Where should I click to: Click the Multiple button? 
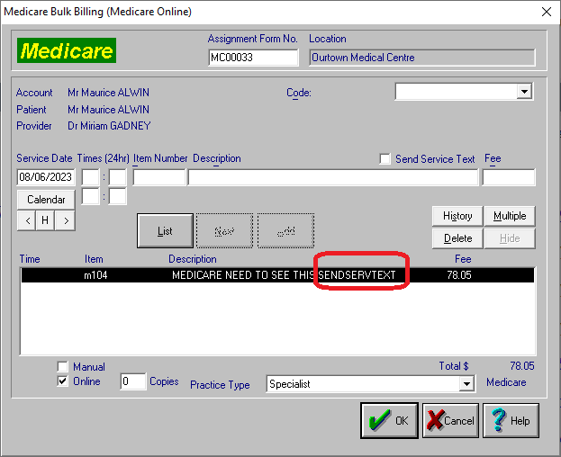(x=510, y=216)
